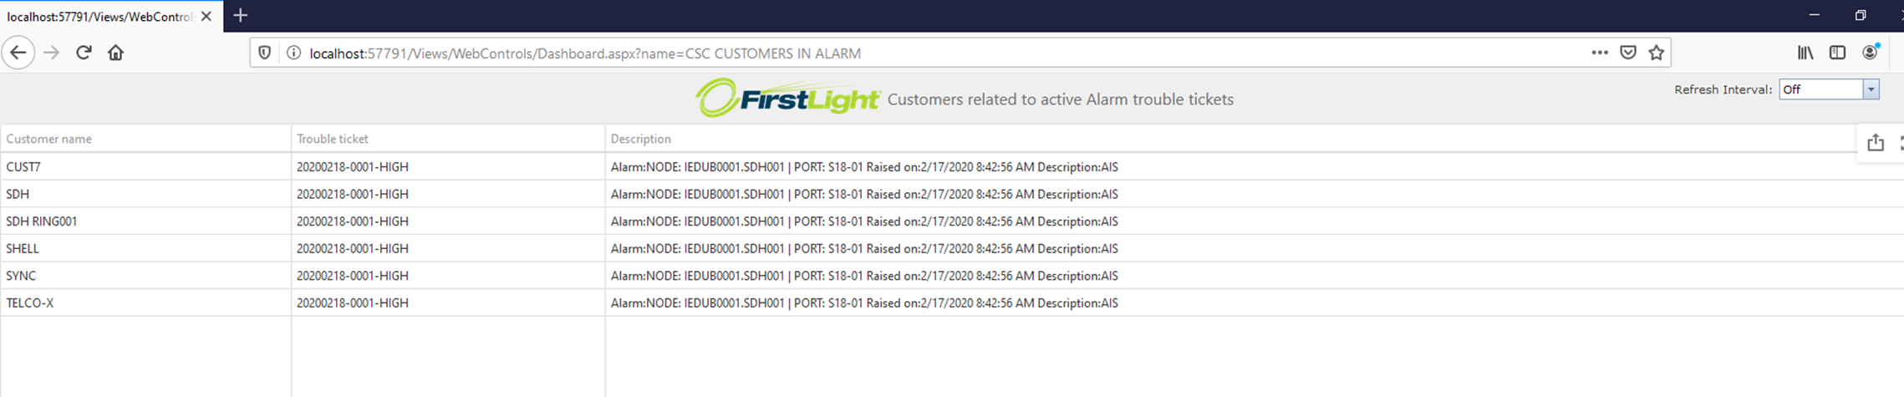Click the address bar URL field

pyautogui.click(x=919, y=53)
